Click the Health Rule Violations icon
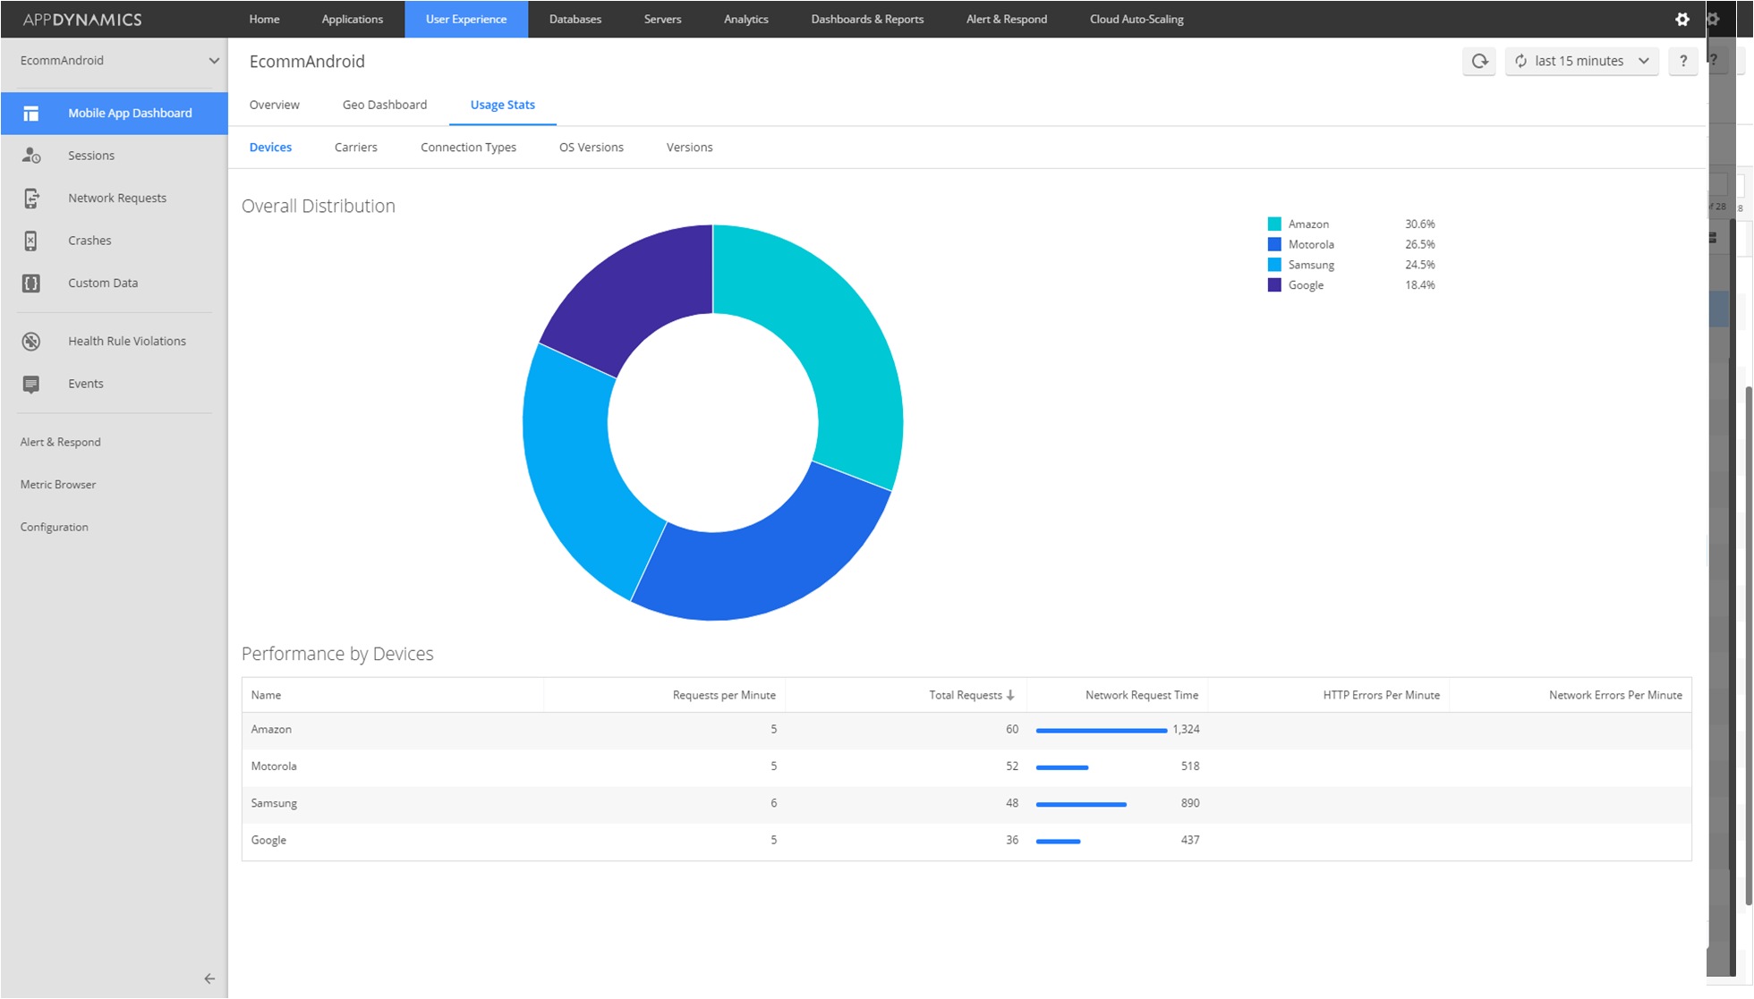This screenshot has height=999, width=1754. tap(31, 342)
